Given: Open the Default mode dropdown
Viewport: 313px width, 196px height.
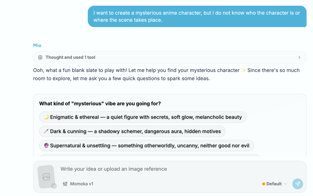Looking at the screenshot, I should tap(274, 184).
